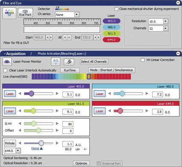Check Clear Laser Interlock Automatically
182x167 pixels.
tap(5, 70)
